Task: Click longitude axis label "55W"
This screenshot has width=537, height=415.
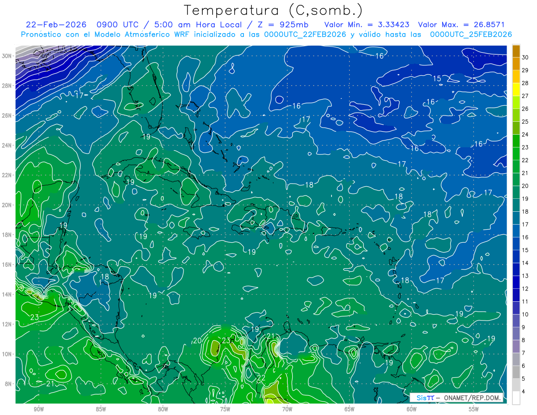Action: [x=474, y=409]
